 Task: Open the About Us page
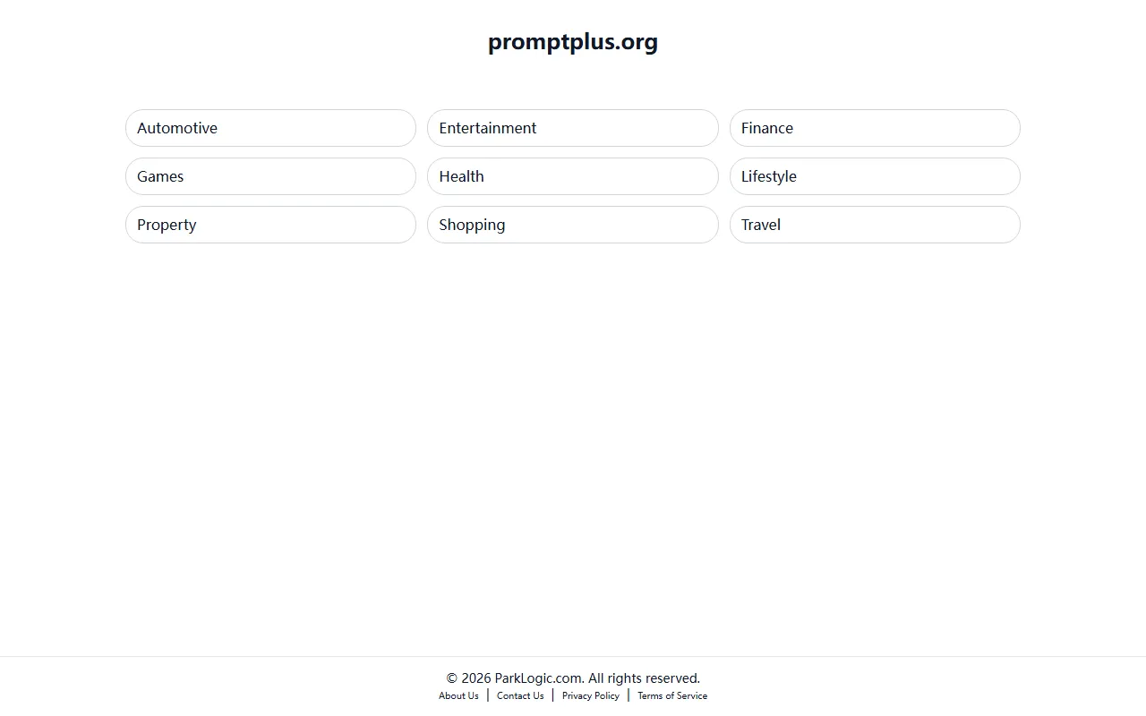point(458,695)
